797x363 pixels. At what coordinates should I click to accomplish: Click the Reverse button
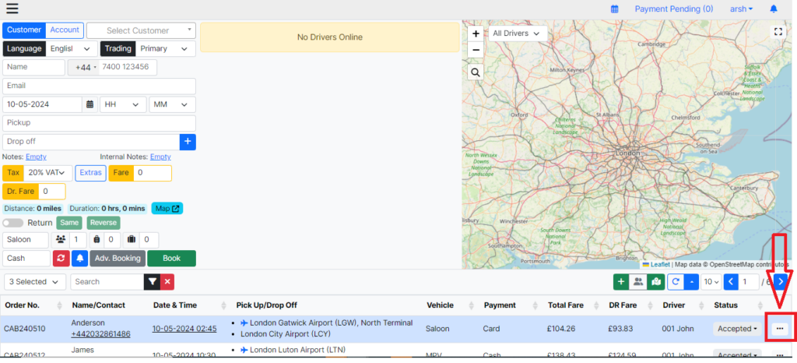104,223
